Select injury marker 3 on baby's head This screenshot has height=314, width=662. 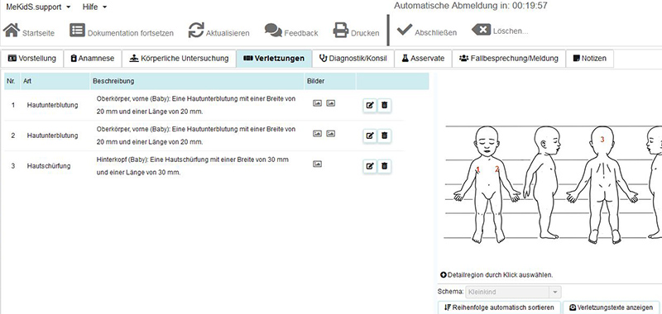click(x=602, y=139)
